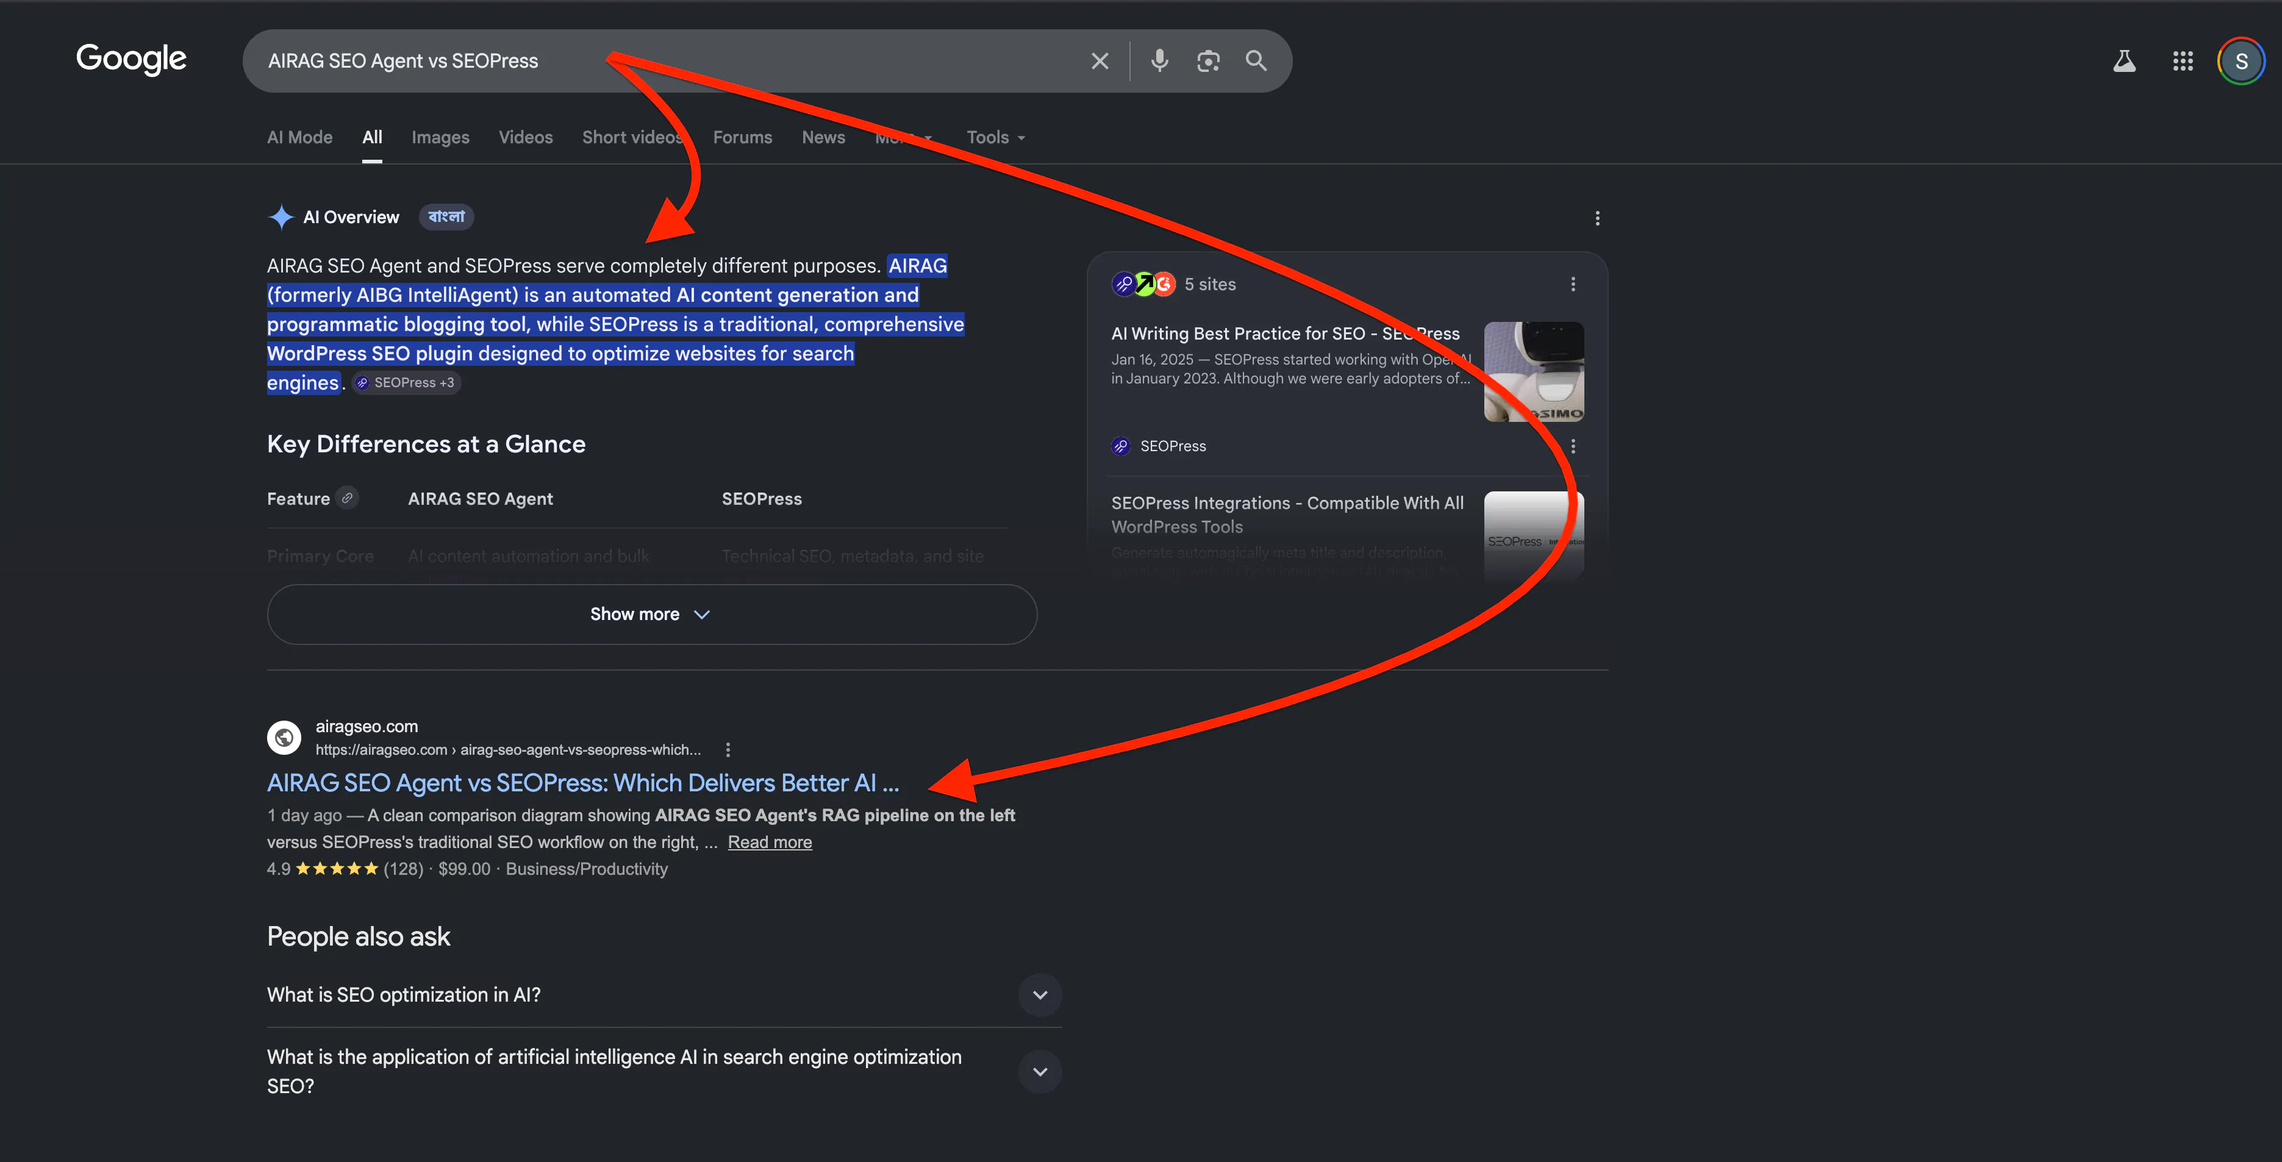The image size is (2282, 1162).
Task: Open the options menu beside the SEOPress source
Action: point(1573,446)
